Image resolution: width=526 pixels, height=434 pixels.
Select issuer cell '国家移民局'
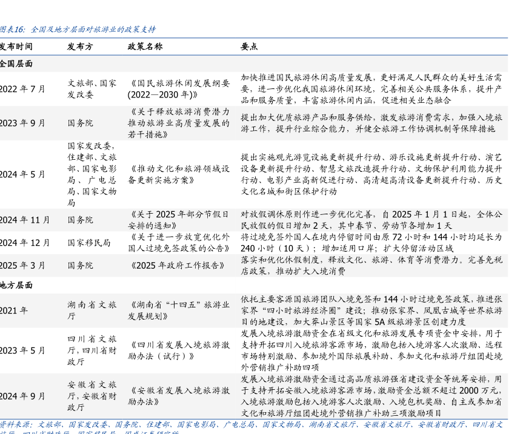pos(89,243)
